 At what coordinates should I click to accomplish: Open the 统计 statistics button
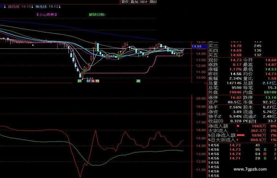click(144, 2)
